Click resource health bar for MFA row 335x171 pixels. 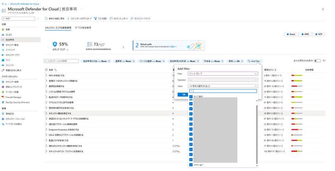tap(297, 76)
